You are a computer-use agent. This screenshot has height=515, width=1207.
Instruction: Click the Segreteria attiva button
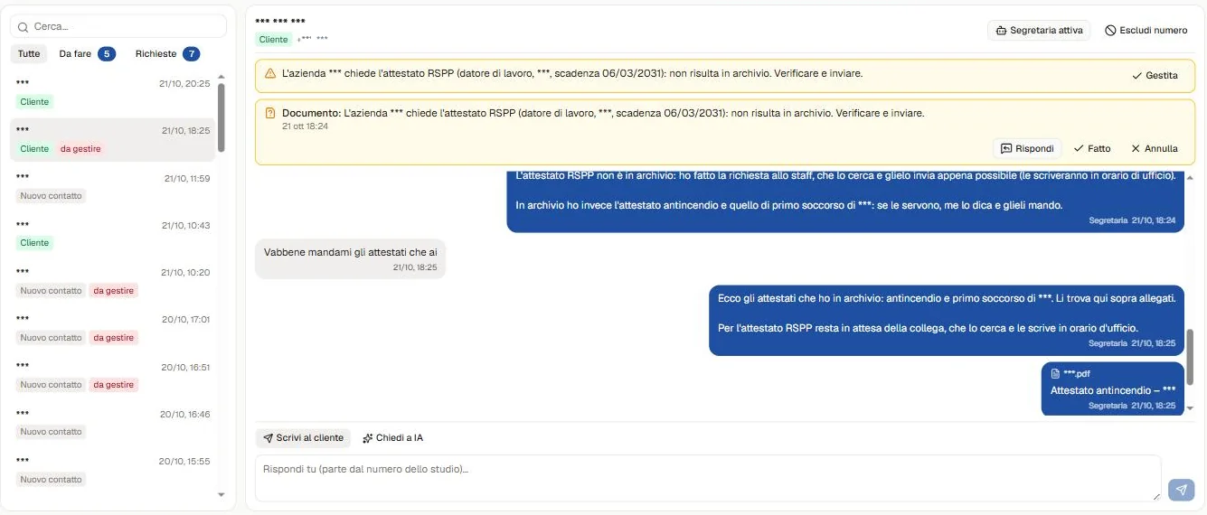pyautogui.click(x=1039, y=30)
